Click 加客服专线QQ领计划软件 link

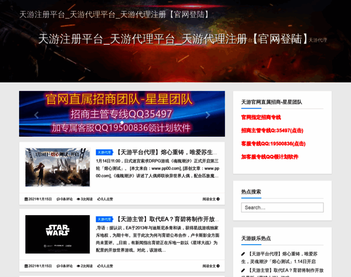[x=270, y=157]
